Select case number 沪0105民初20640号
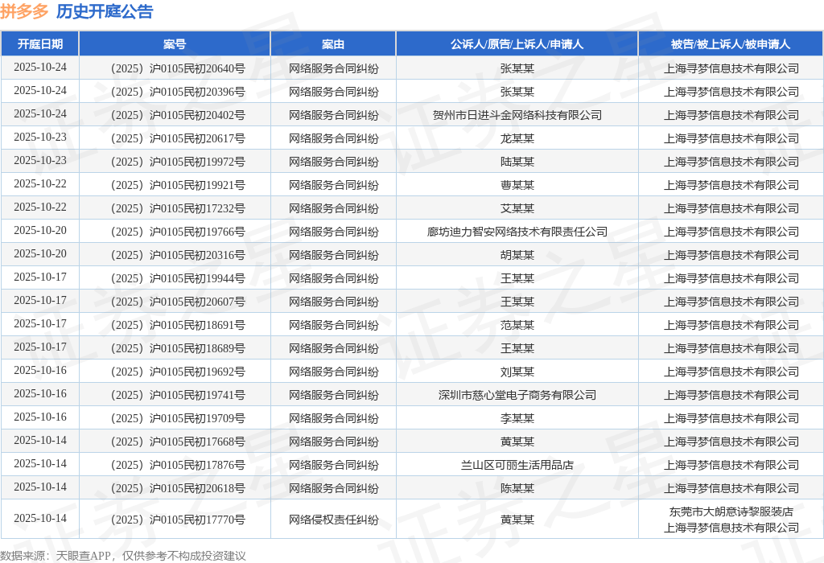824x563 pixels. tap(178, 68)
